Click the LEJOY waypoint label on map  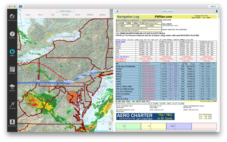pos(53,81)
